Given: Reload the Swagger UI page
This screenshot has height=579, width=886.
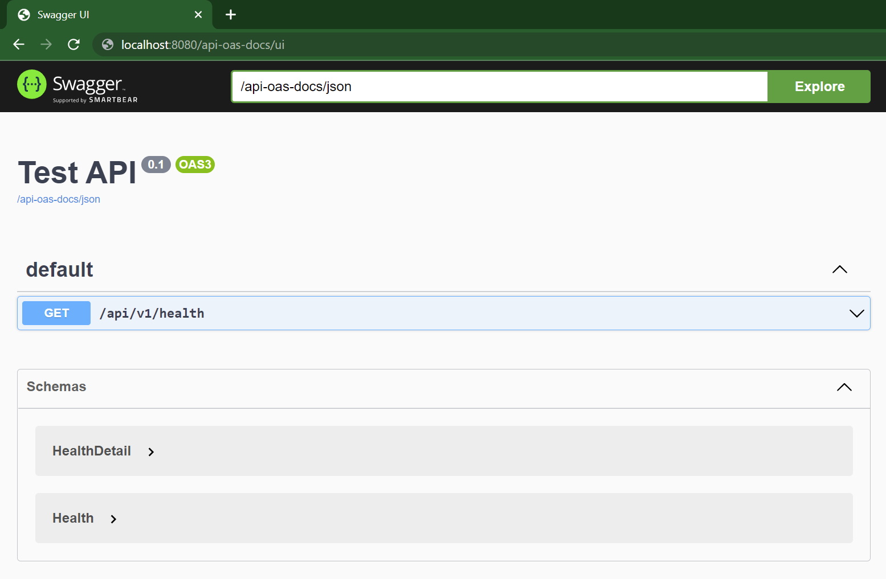Looking at the screenshot, I should [74, 44].
